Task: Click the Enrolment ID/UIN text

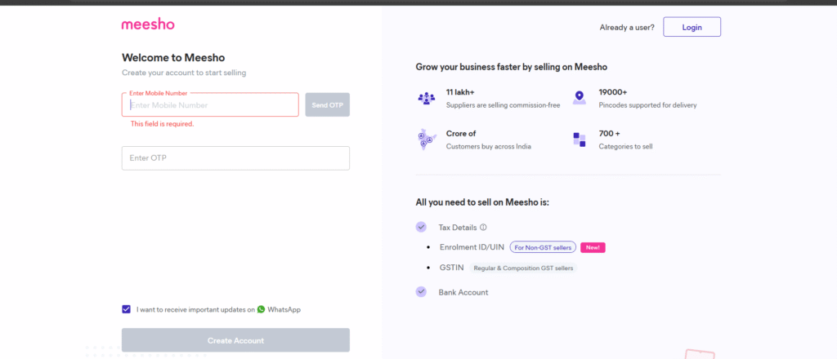Action: 471,247
